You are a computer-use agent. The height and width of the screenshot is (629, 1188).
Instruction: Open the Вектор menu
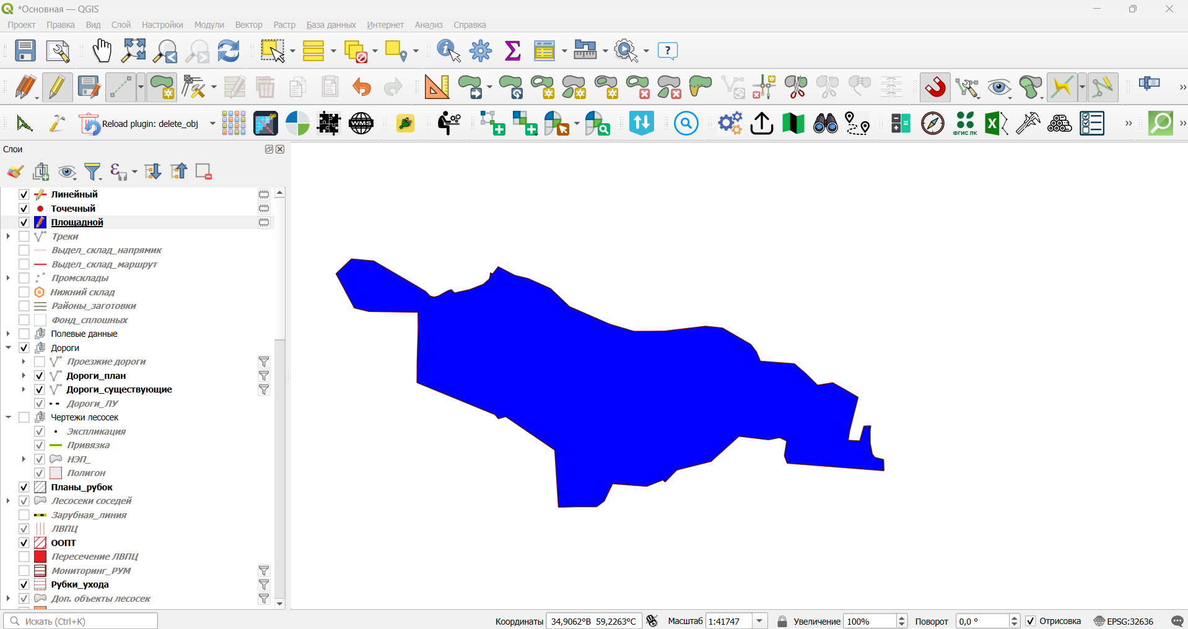pos(248,25)
